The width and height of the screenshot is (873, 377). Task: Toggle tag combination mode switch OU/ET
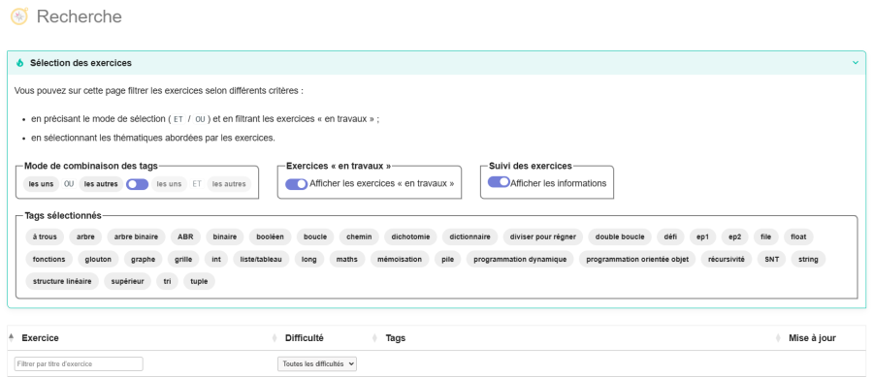[137, 184]
